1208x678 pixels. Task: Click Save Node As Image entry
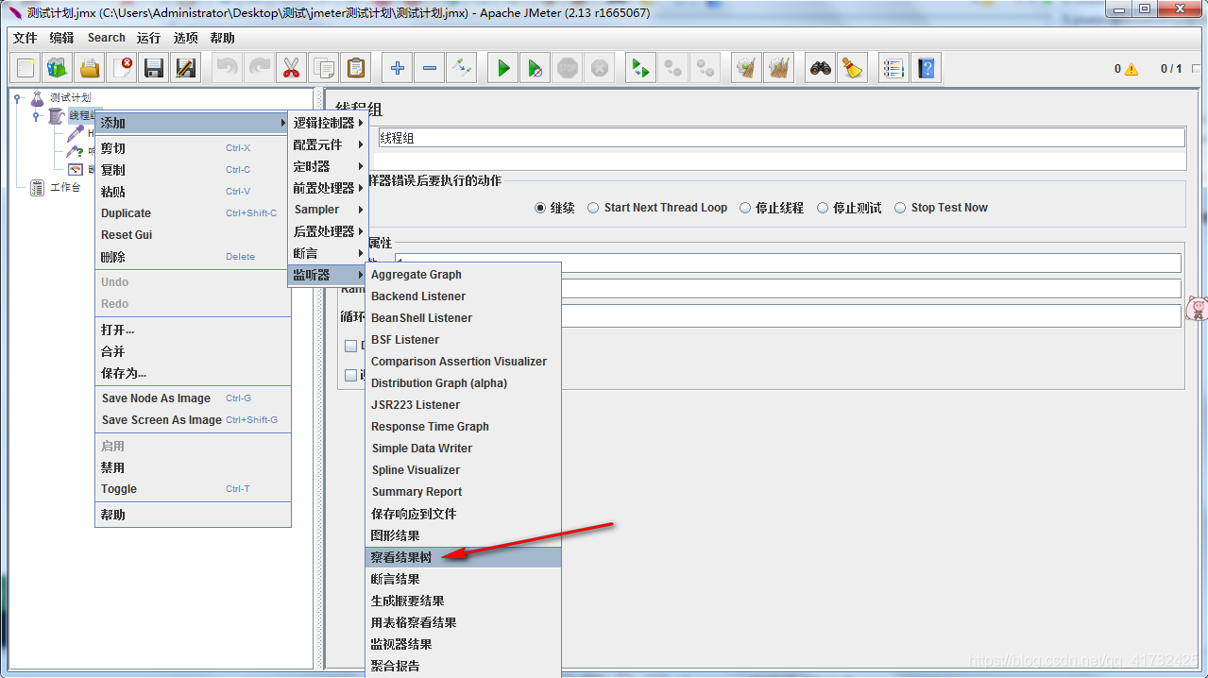pyautogui.click(x=194, y=398)
